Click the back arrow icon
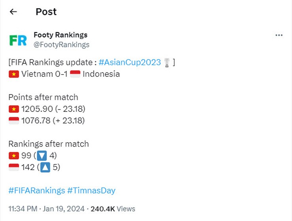Viewport: 292px width, 221px height. [13, 12]
